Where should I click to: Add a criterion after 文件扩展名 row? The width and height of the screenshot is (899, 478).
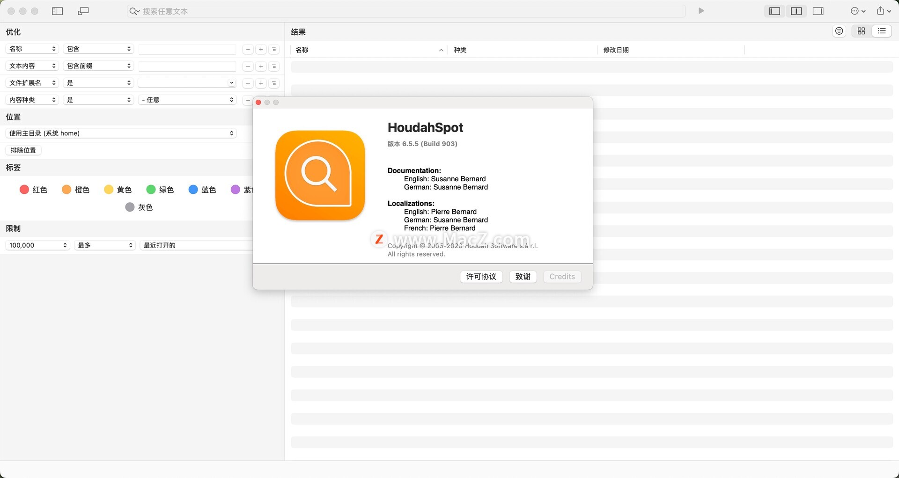point(261,83)
